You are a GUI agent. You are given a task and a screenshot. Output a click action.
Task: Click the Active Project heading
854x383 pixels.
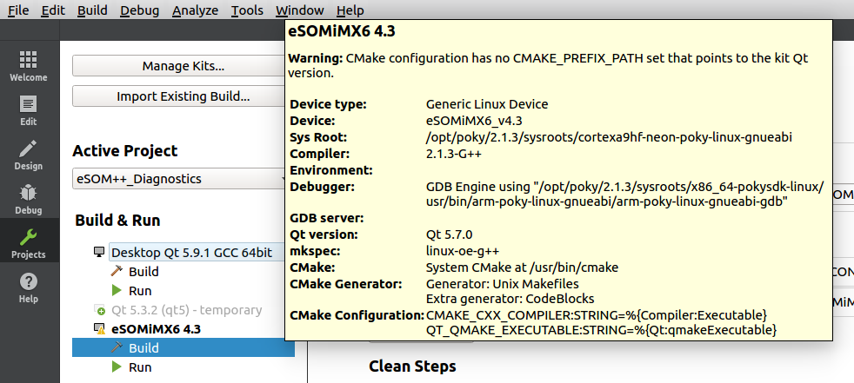pos(125,151)
